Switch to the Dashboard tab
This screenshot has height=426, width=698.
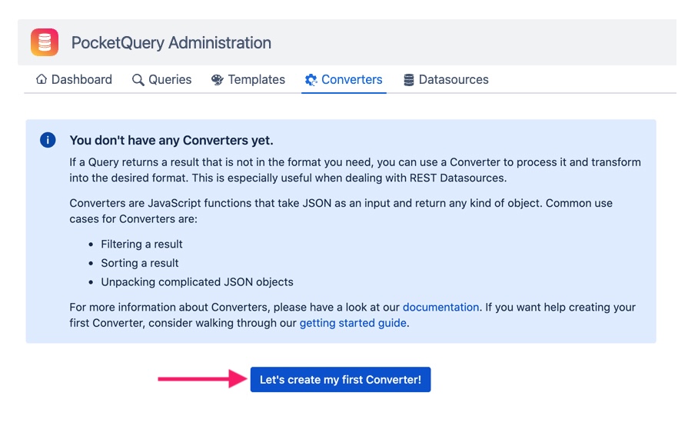81,80
